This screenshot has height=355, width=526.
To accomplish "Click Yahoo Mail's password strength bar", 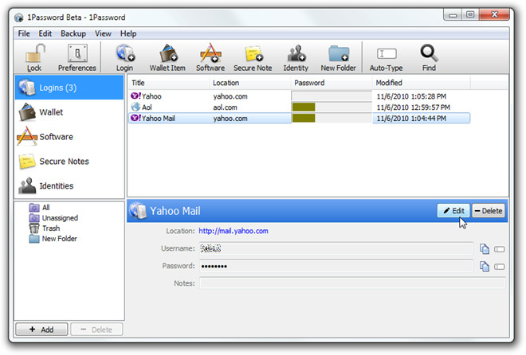I will [332, 119].
